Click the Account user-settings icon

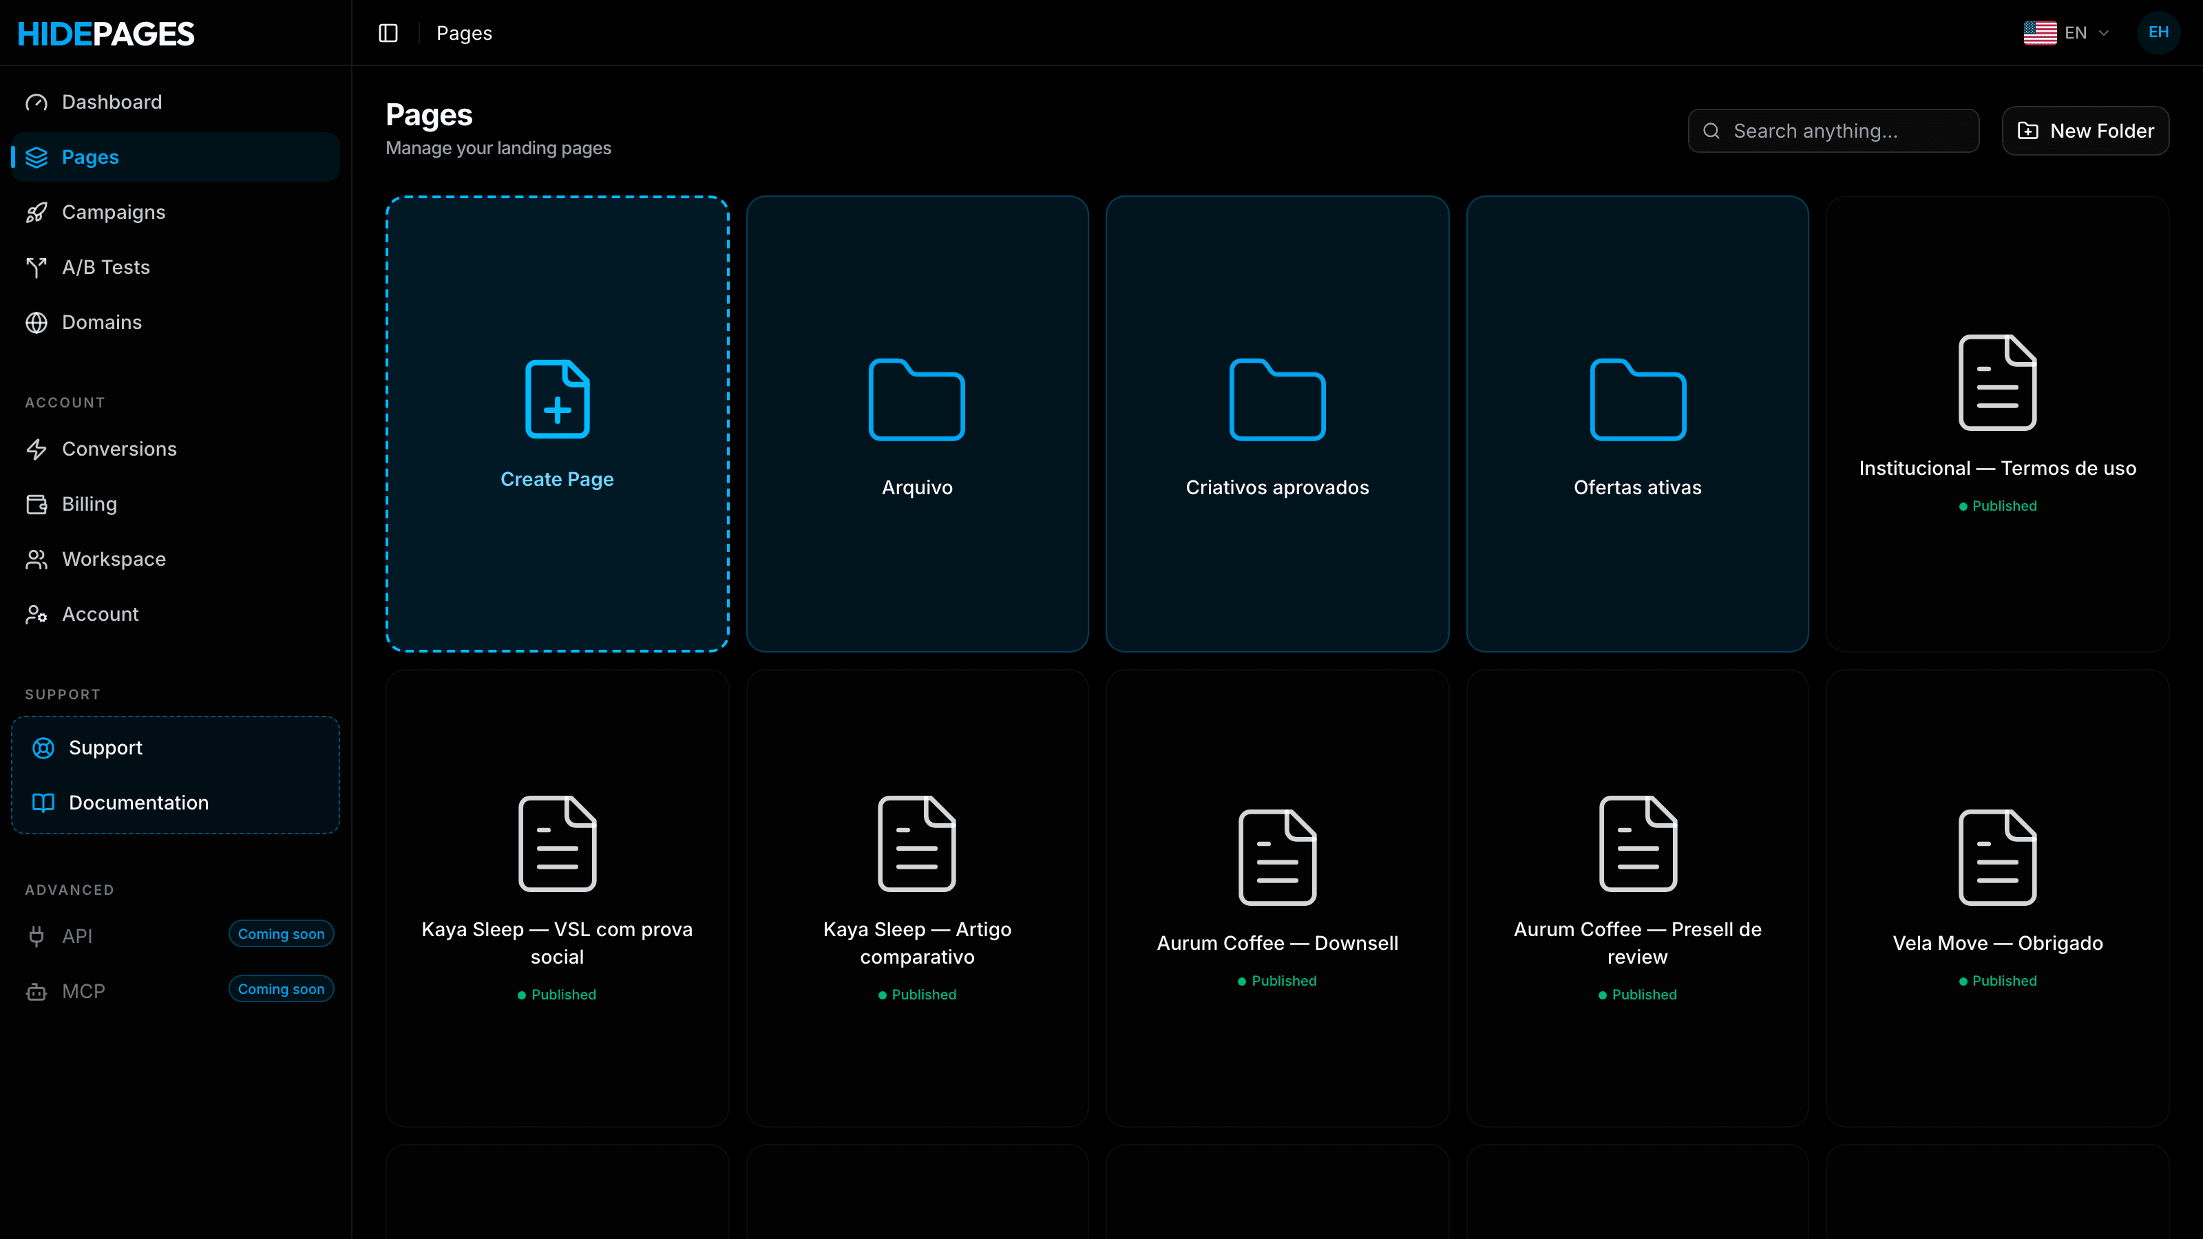pyautogui.click(x=36, y=614)
